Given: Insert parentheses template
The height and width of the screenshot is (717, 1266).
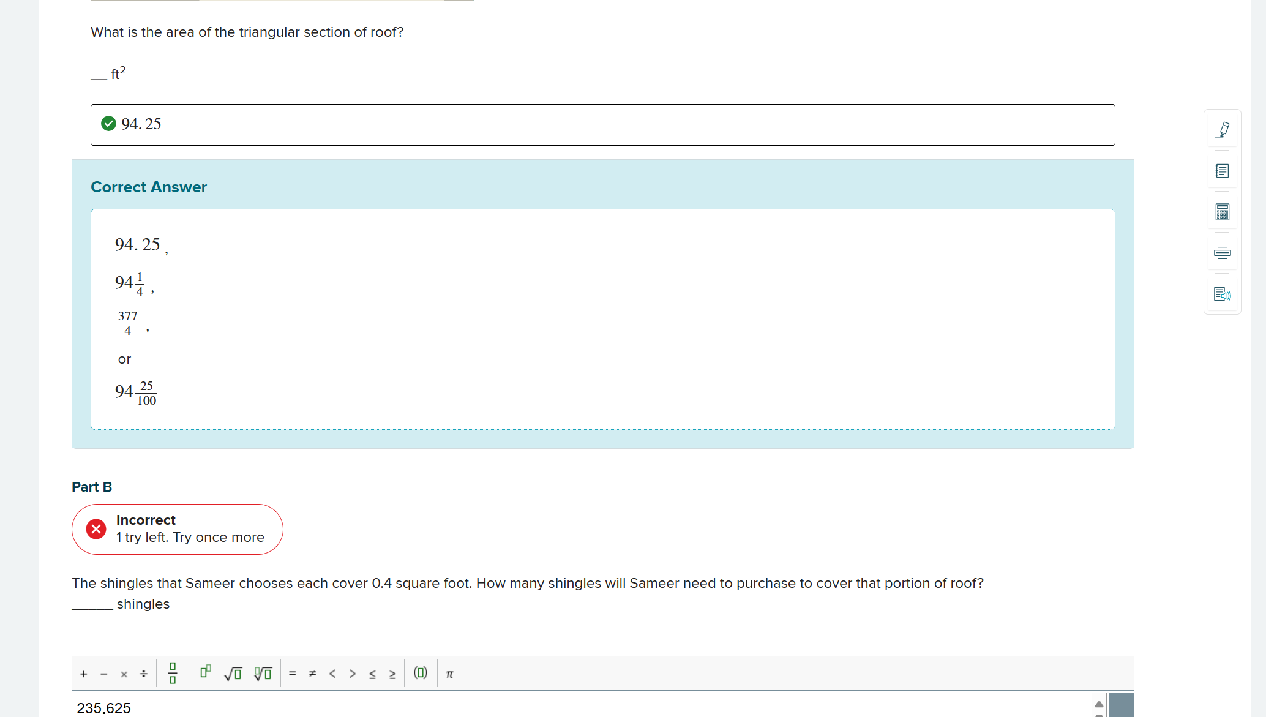Looking at the screenshot, I should pos(420,673).
